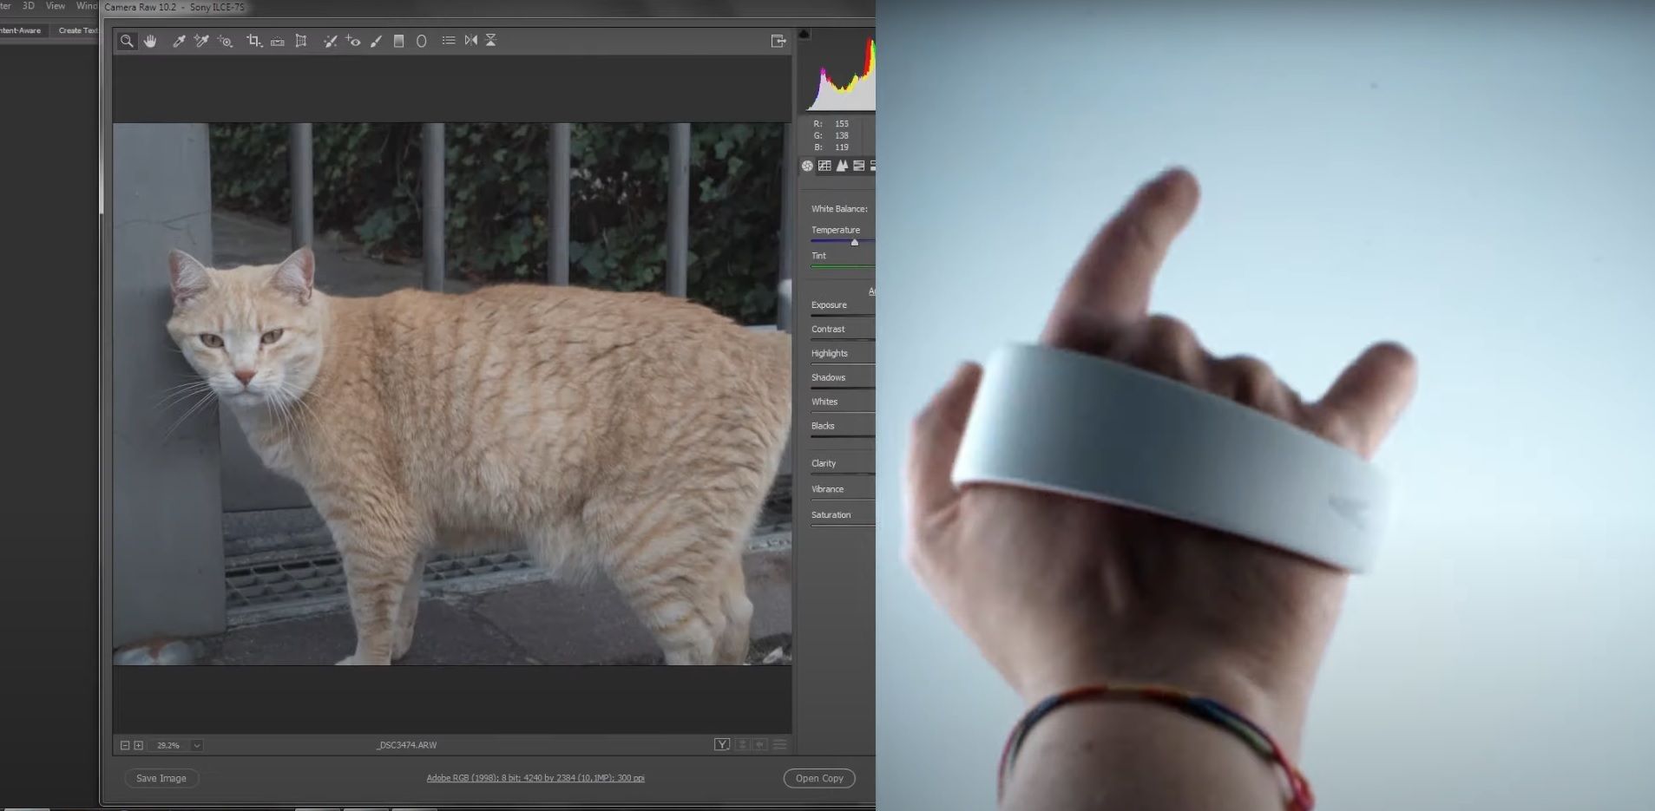The image size is (1655, 811).
Task: Select the Adjustment Brush tool
Action: coord(376,41)
